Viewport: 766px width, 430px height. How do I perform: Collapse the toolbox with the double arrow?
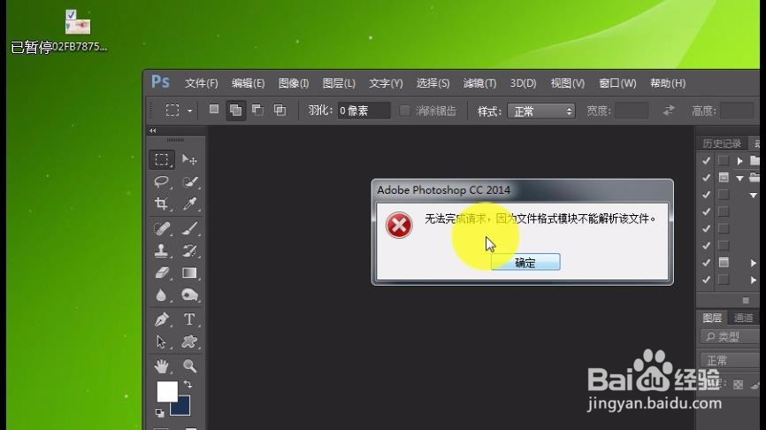pyautogui.click(x=153, y=130)
